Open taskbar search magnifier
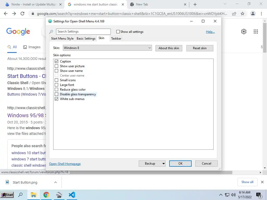 [x=20, y=195]
